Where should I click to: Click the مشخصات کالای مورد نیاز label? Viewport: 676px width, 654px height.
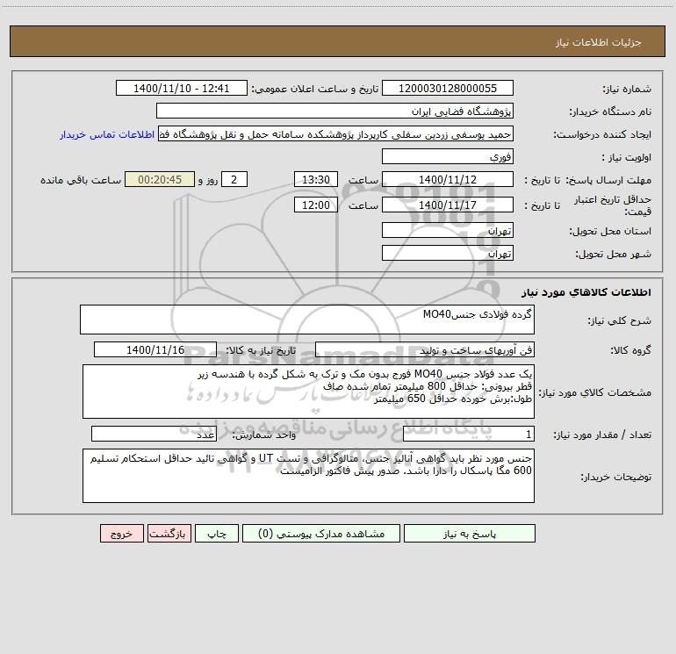(595, 392)
